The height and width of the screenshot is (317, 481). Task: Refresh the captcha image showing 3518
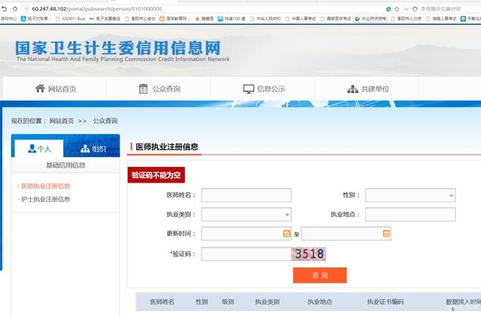(x=309, y=254)
